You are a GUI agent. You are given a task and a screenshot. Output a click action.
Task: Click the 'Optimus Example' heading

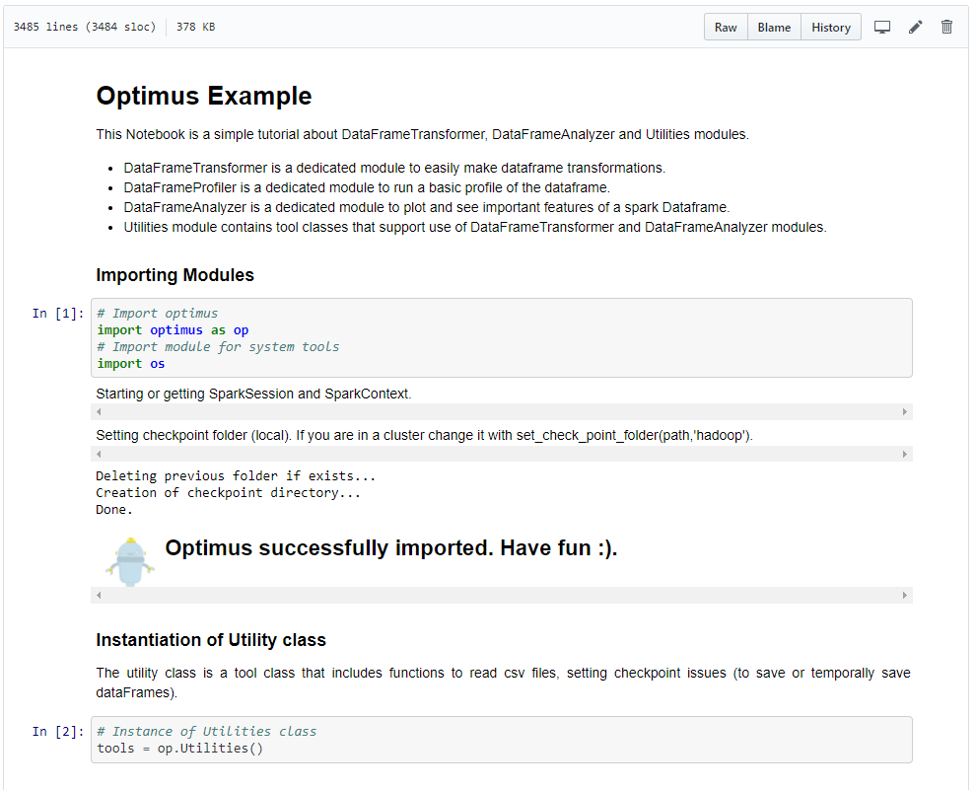tap(203, 96)
